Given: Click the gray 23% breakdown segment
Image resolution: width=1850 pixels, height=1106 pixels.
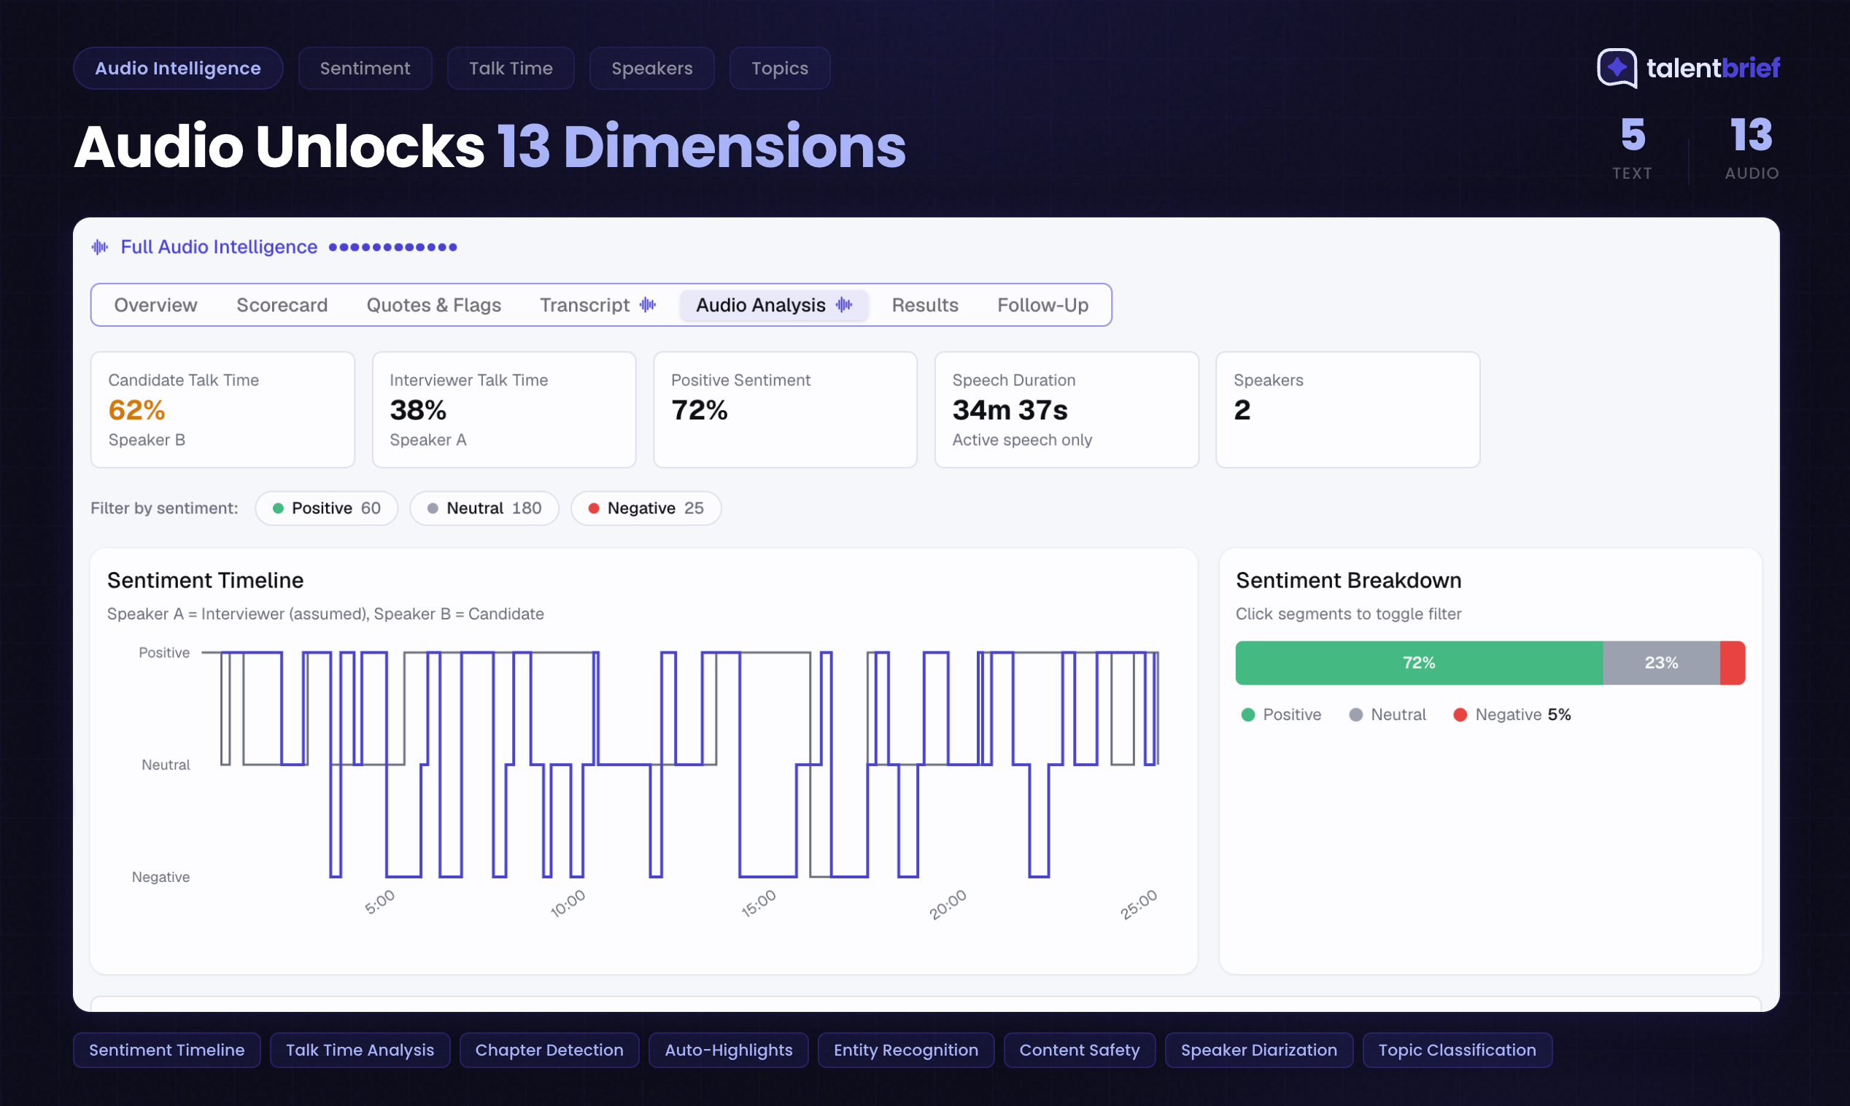Looking at the screenshot, I should pos(1661,662).
